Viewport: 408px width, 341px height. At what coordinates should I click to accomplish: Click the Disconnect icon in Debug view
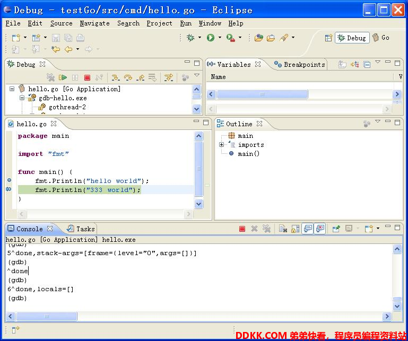[99, 77]
